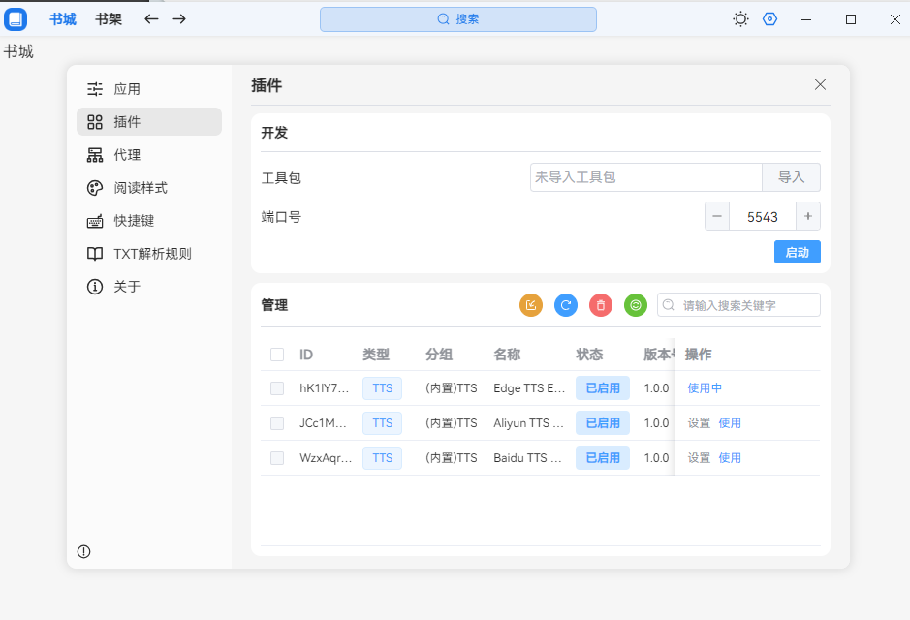Screen dimensions: 910x620
Task: Click the 启动 button to start service
Action: (x=797, y=251)
